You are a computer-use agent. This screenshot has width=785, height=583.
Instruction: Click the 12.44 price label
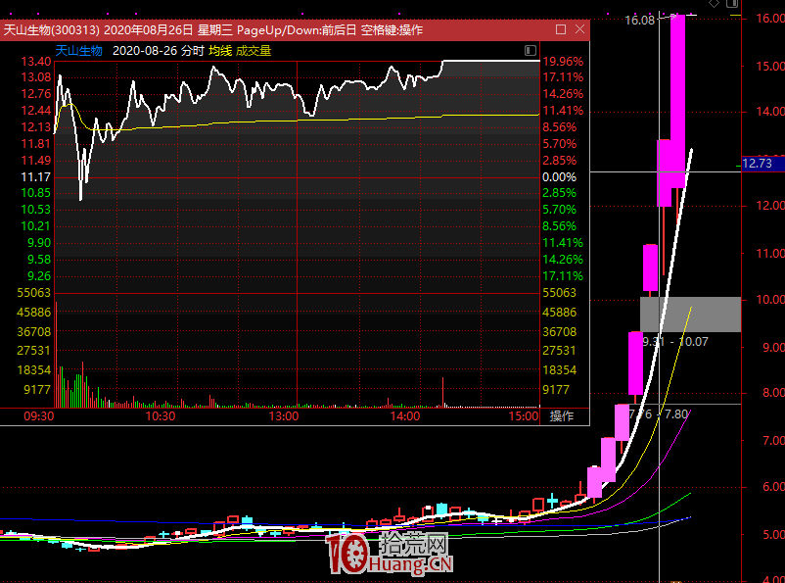36,111
